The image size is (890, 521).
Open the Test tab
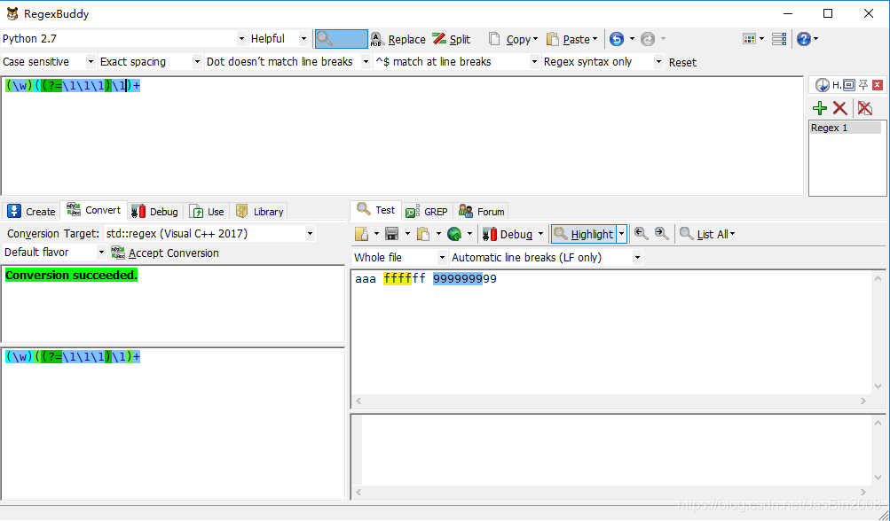(x=375, y=210)
